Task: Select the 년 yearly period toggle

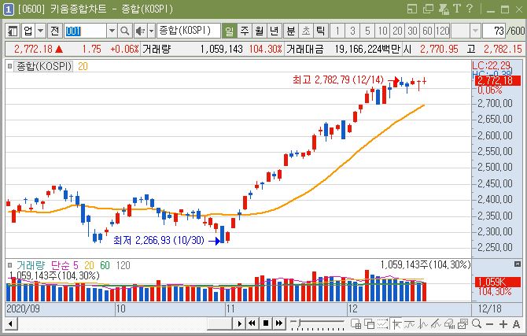Action: [275, 31]
